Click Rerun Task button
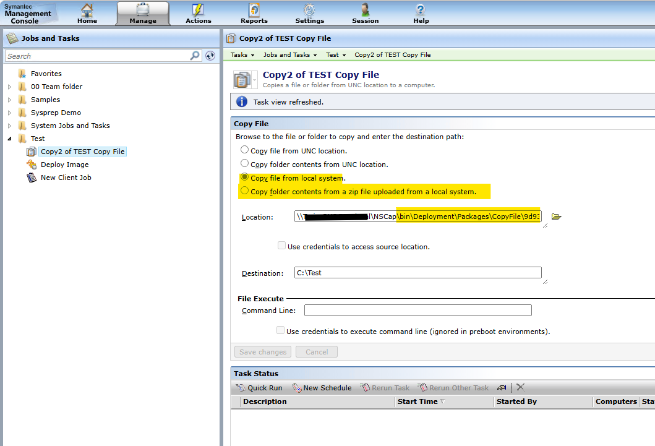Screen dimensions: 655x446 (x=385, y=387)
